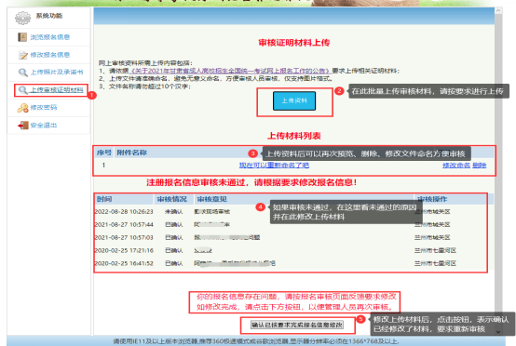Open the uploaded file 现在可以重新命名了吧
516x346 pixels.
pos(274,166)
